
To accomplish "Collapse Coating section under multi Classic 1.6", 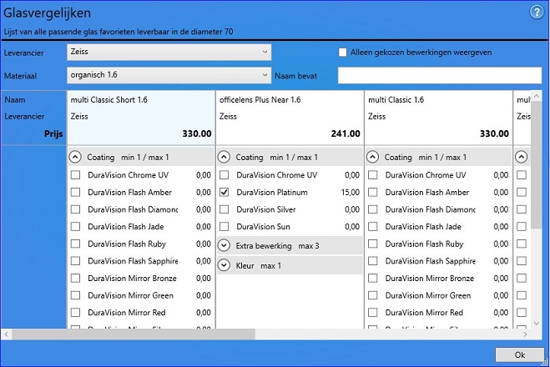I will 373,157.
